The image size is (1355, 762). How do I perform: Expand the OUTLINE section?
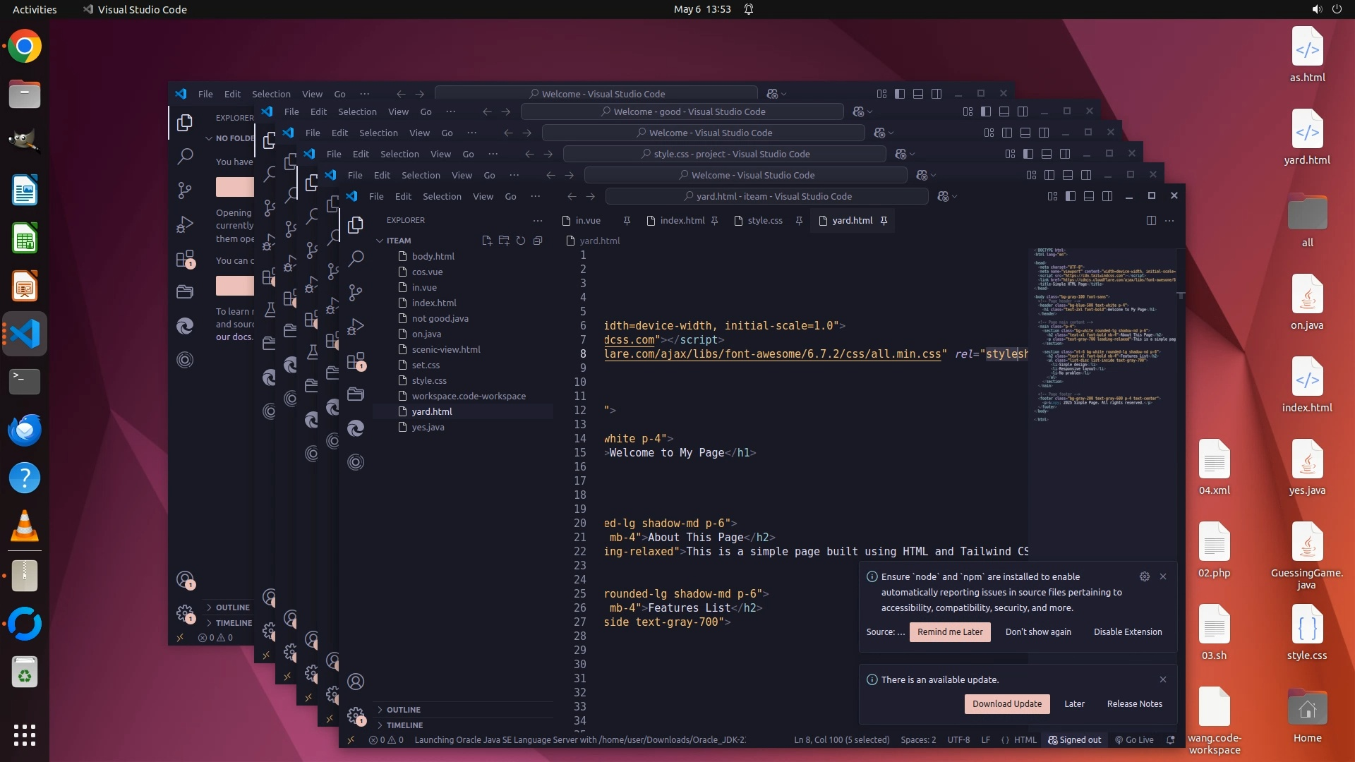point(403,710)
